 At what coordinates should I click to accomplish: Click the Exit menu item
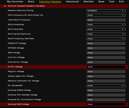[121, 2]
